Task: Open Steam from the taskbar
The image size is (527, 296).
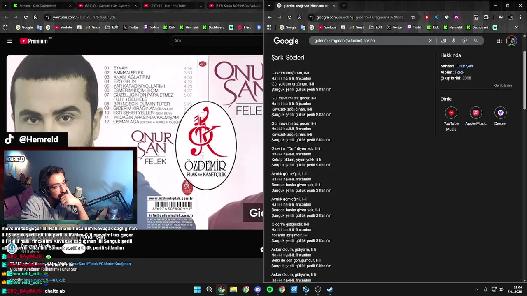Action: tap(330, 289)
